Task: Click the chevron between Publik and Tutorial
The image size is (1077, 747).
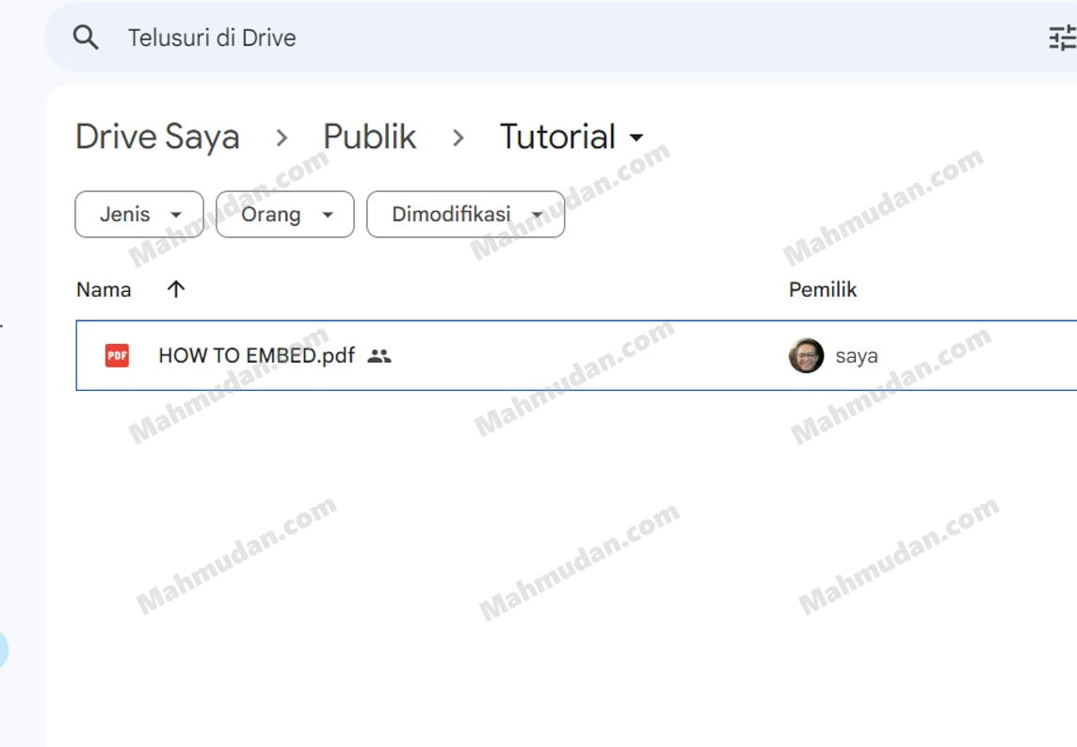Action: (458, 138)
